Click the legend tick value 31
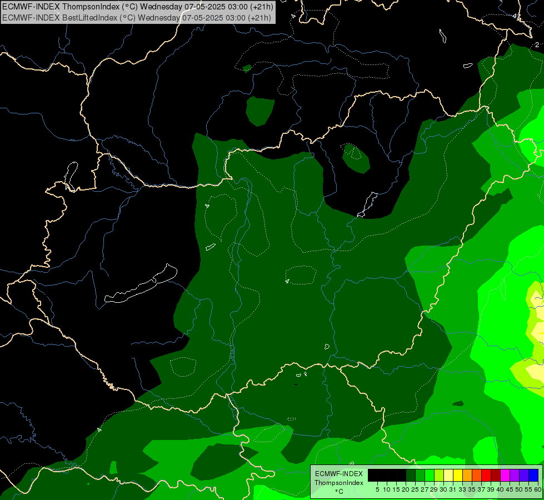 [x=453, y=489]
